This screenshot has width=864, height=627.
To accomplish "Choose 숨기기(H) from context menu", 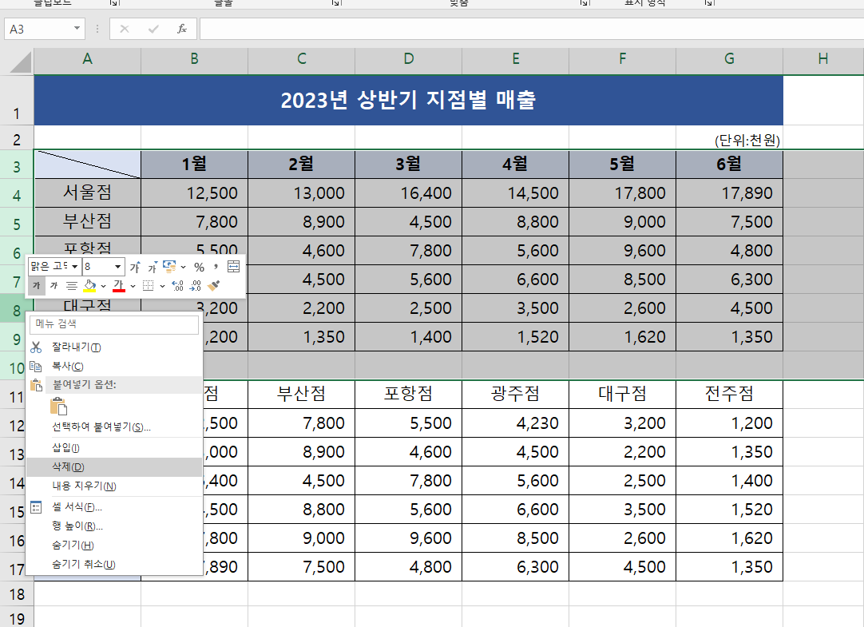I will (114, 546).
